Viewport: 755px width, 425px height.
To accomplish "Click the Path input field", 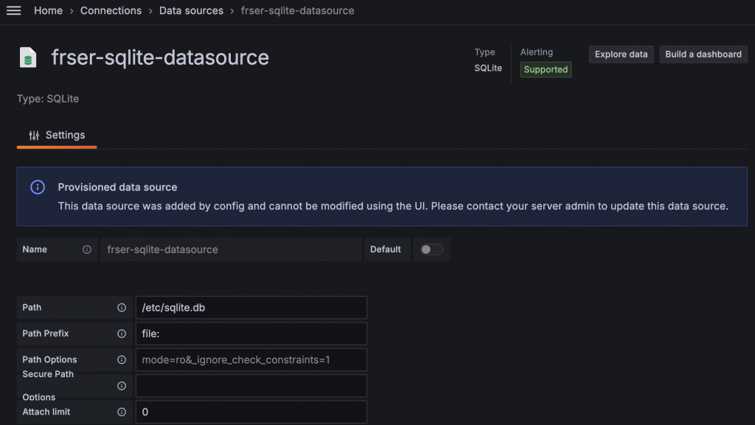I will [x=251, y=308].
